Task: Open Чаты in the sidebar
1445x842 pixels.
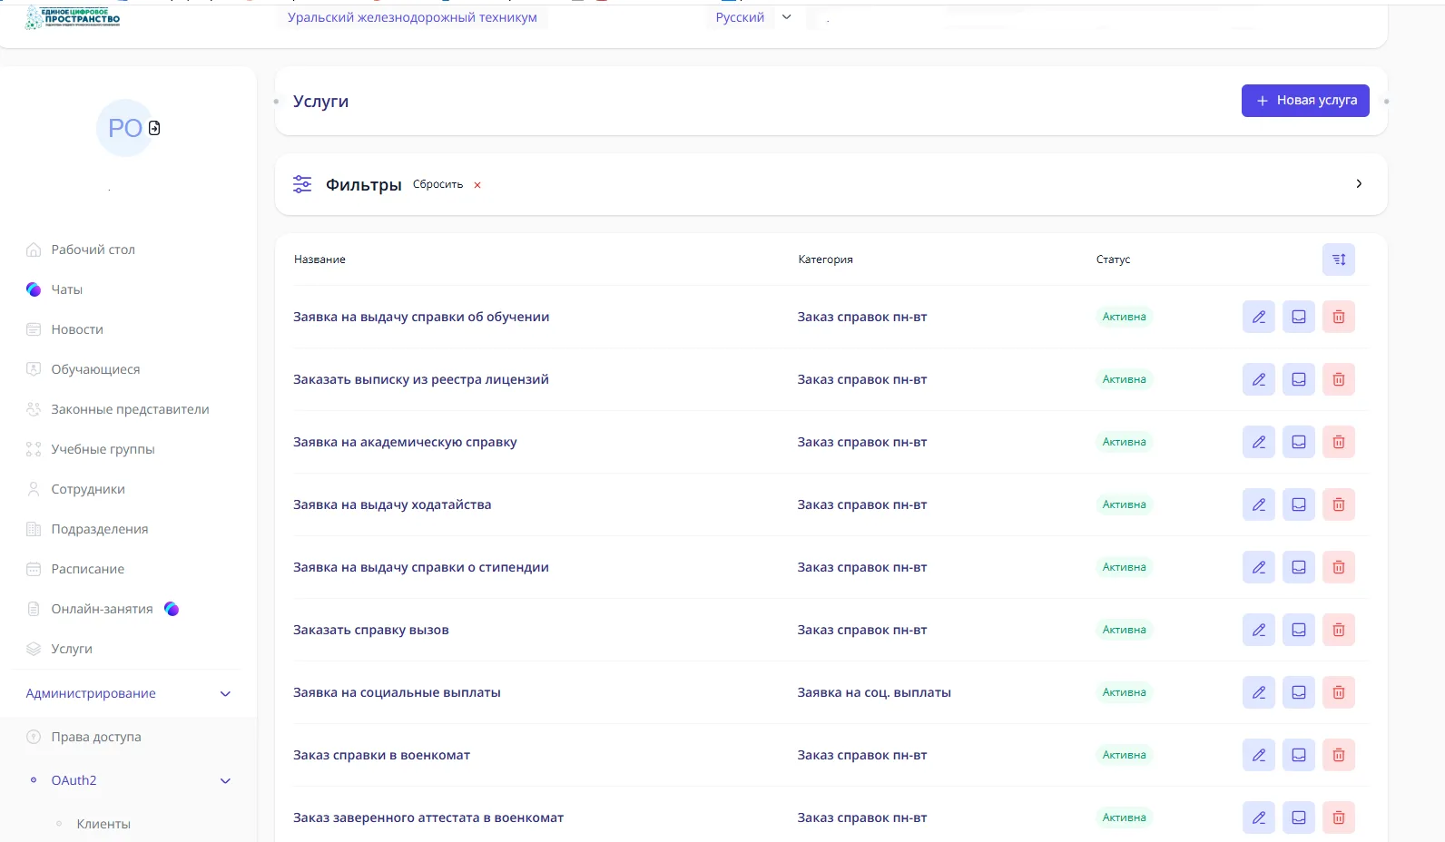Action: (x=66, y=289)
